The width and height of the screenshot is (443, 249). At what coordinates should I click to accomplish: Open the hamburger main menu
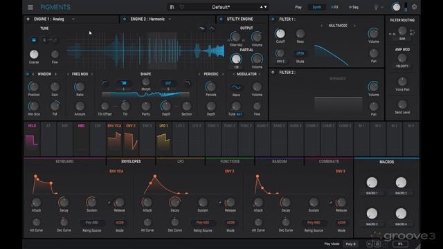(30, 7)
